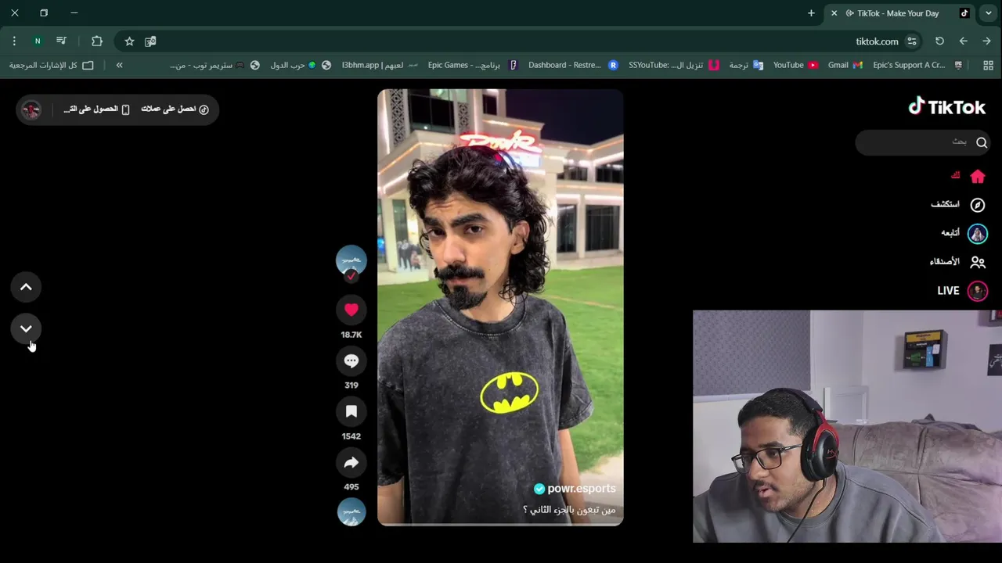Save video with the bookmark icon
The width and height of the screenshot is (1002, 563).
[351, 411]
